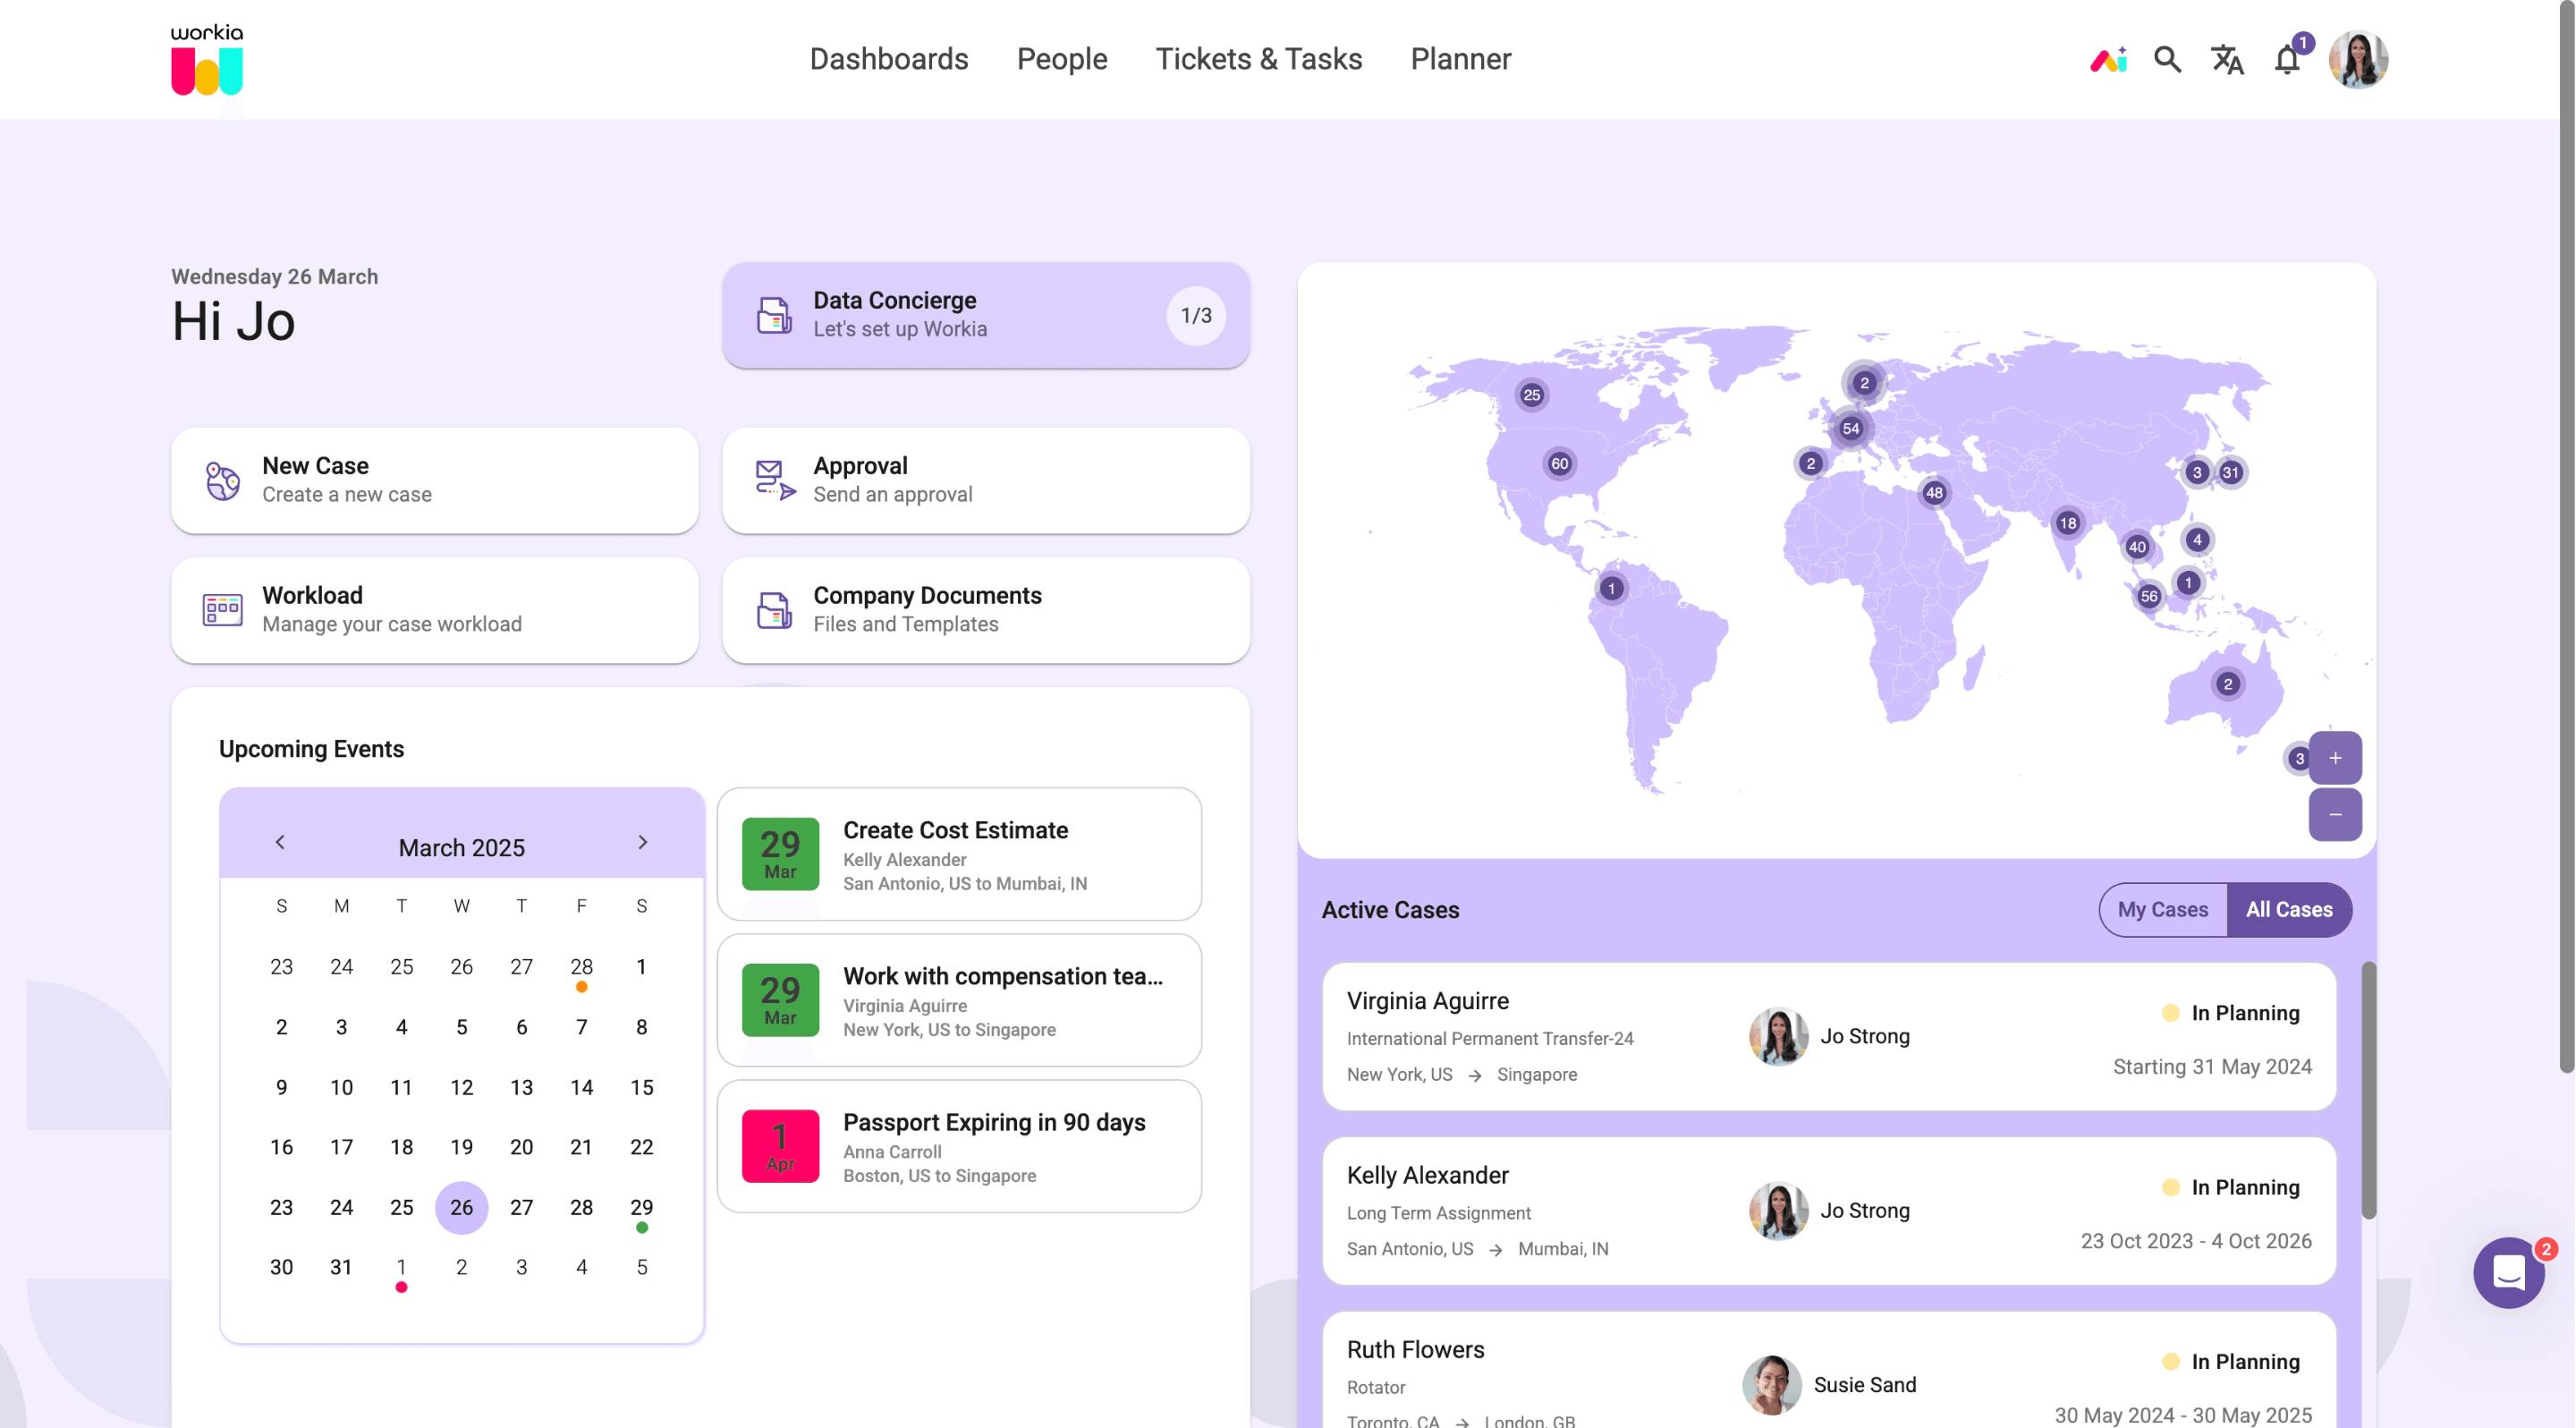Select Iberia map marker 2
Screen dimensions: 2576x1428
(x=1810, y=463)
